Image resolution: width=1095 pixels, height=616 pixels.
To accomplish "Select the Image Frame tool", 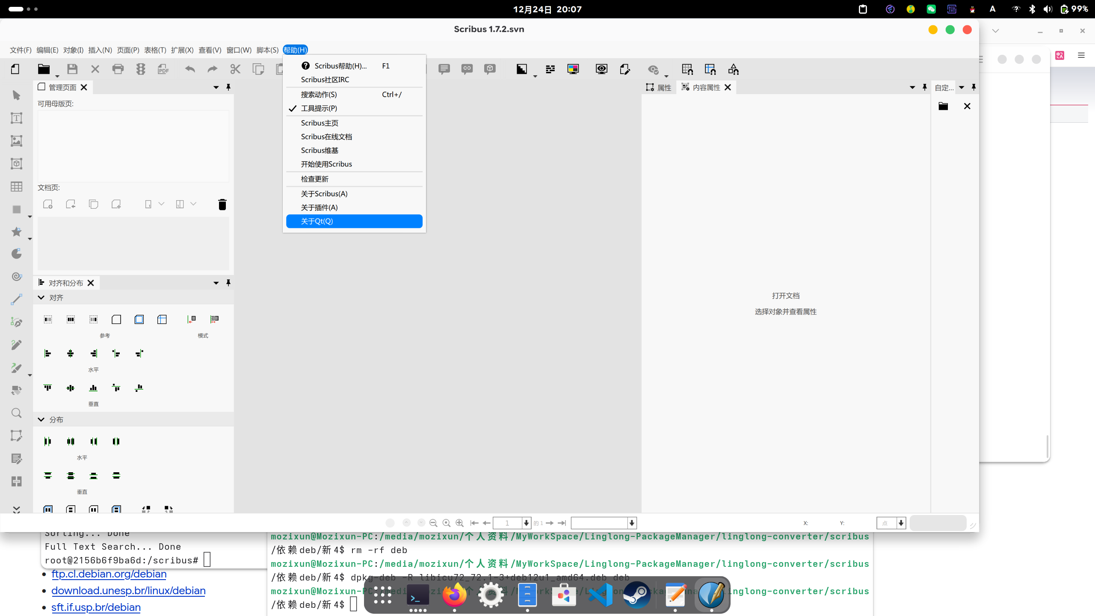I will click(x=16, y=141).
